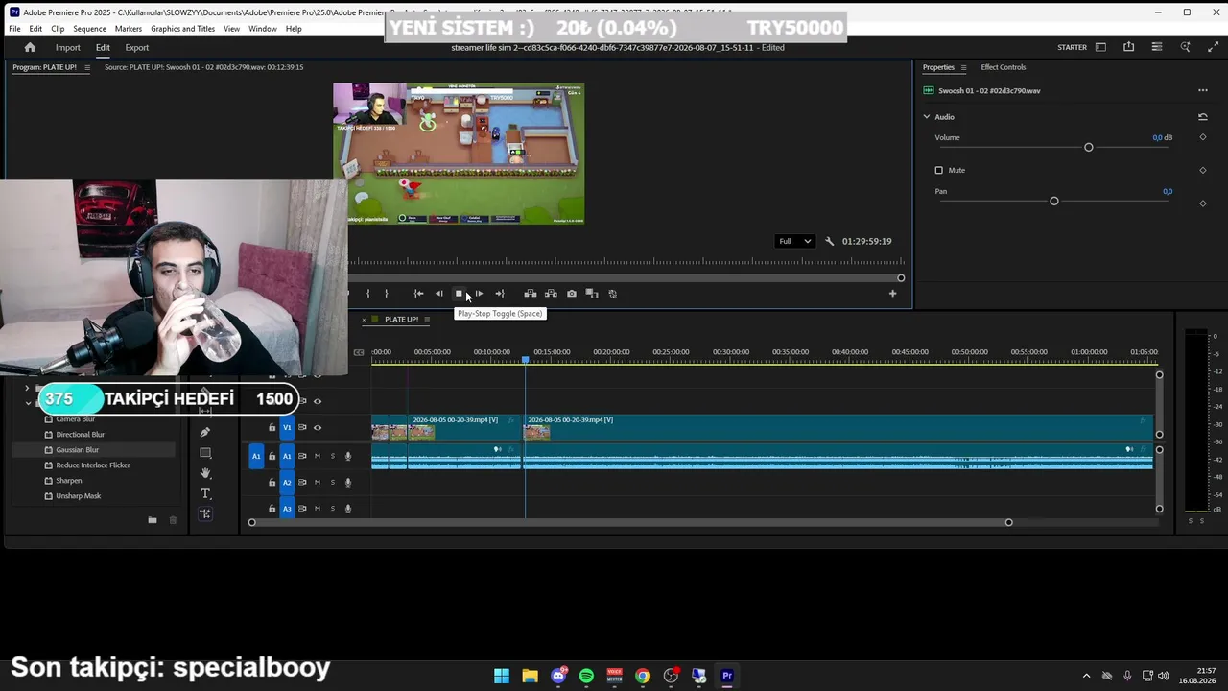Open the Program PLATE UP! panel menu

(x=87, y=67)
